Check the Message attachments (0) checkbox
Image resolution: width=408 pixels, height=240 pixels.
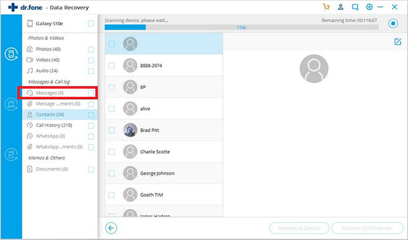point(91,104)
